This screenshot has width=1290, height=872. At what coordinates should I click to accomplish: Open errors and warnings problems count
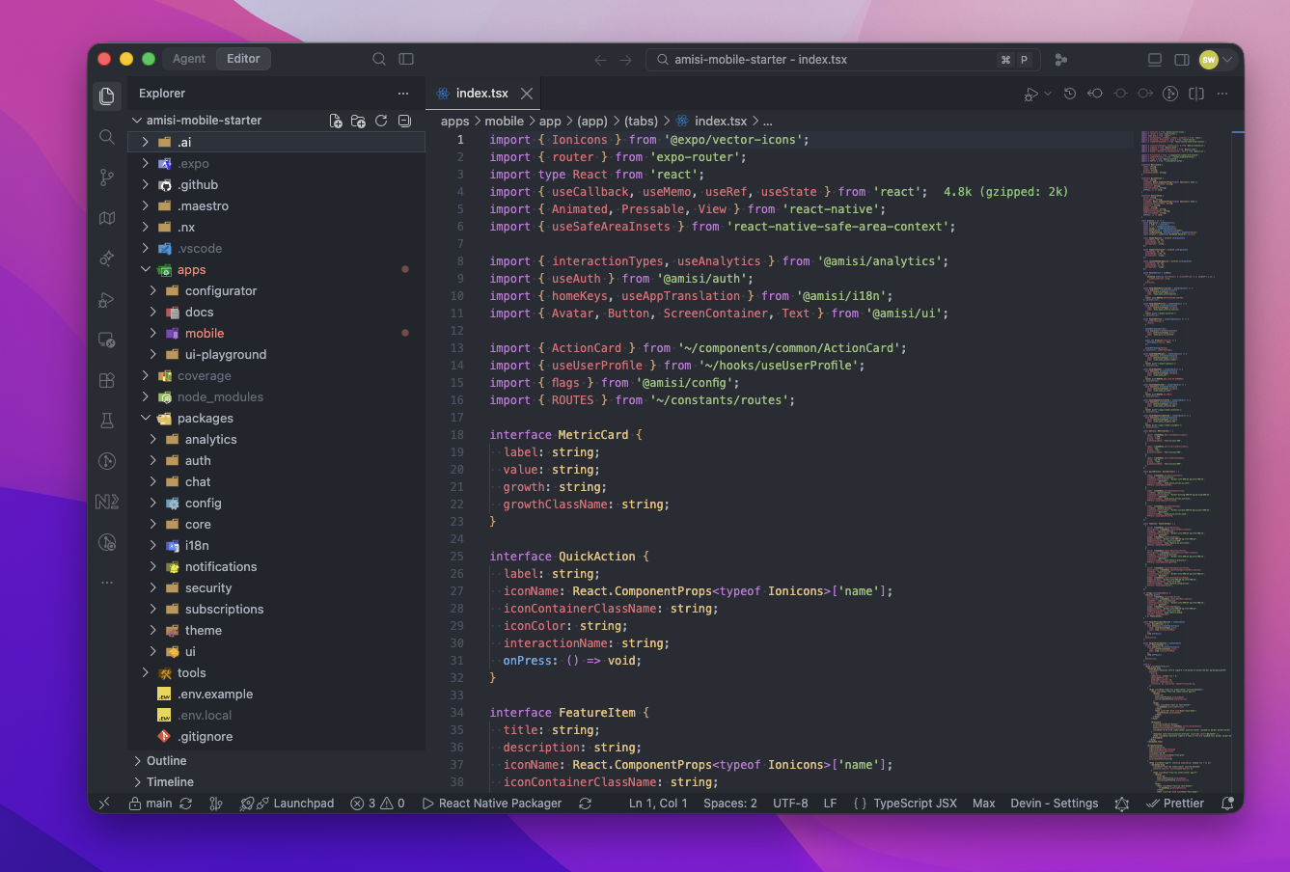[377, 803]
